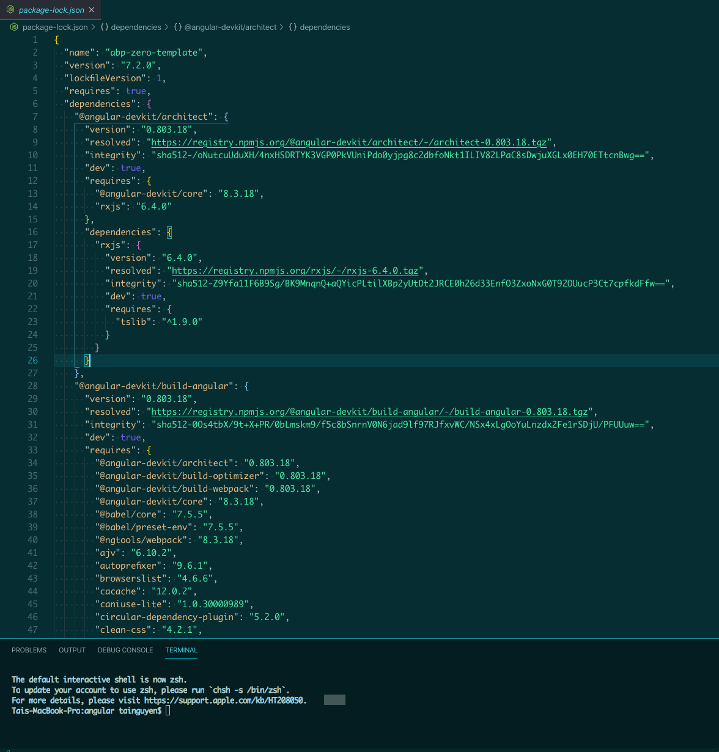Open last dependencies breadcrumb
Screen dimensions: 719x752
click(x=325, y=27)
